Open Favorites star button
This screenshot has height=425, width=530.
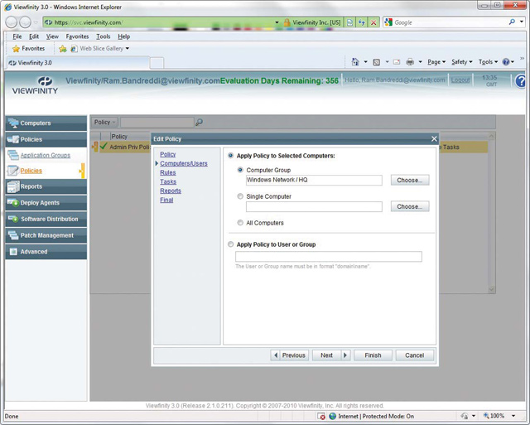click(x=28, y=48)
